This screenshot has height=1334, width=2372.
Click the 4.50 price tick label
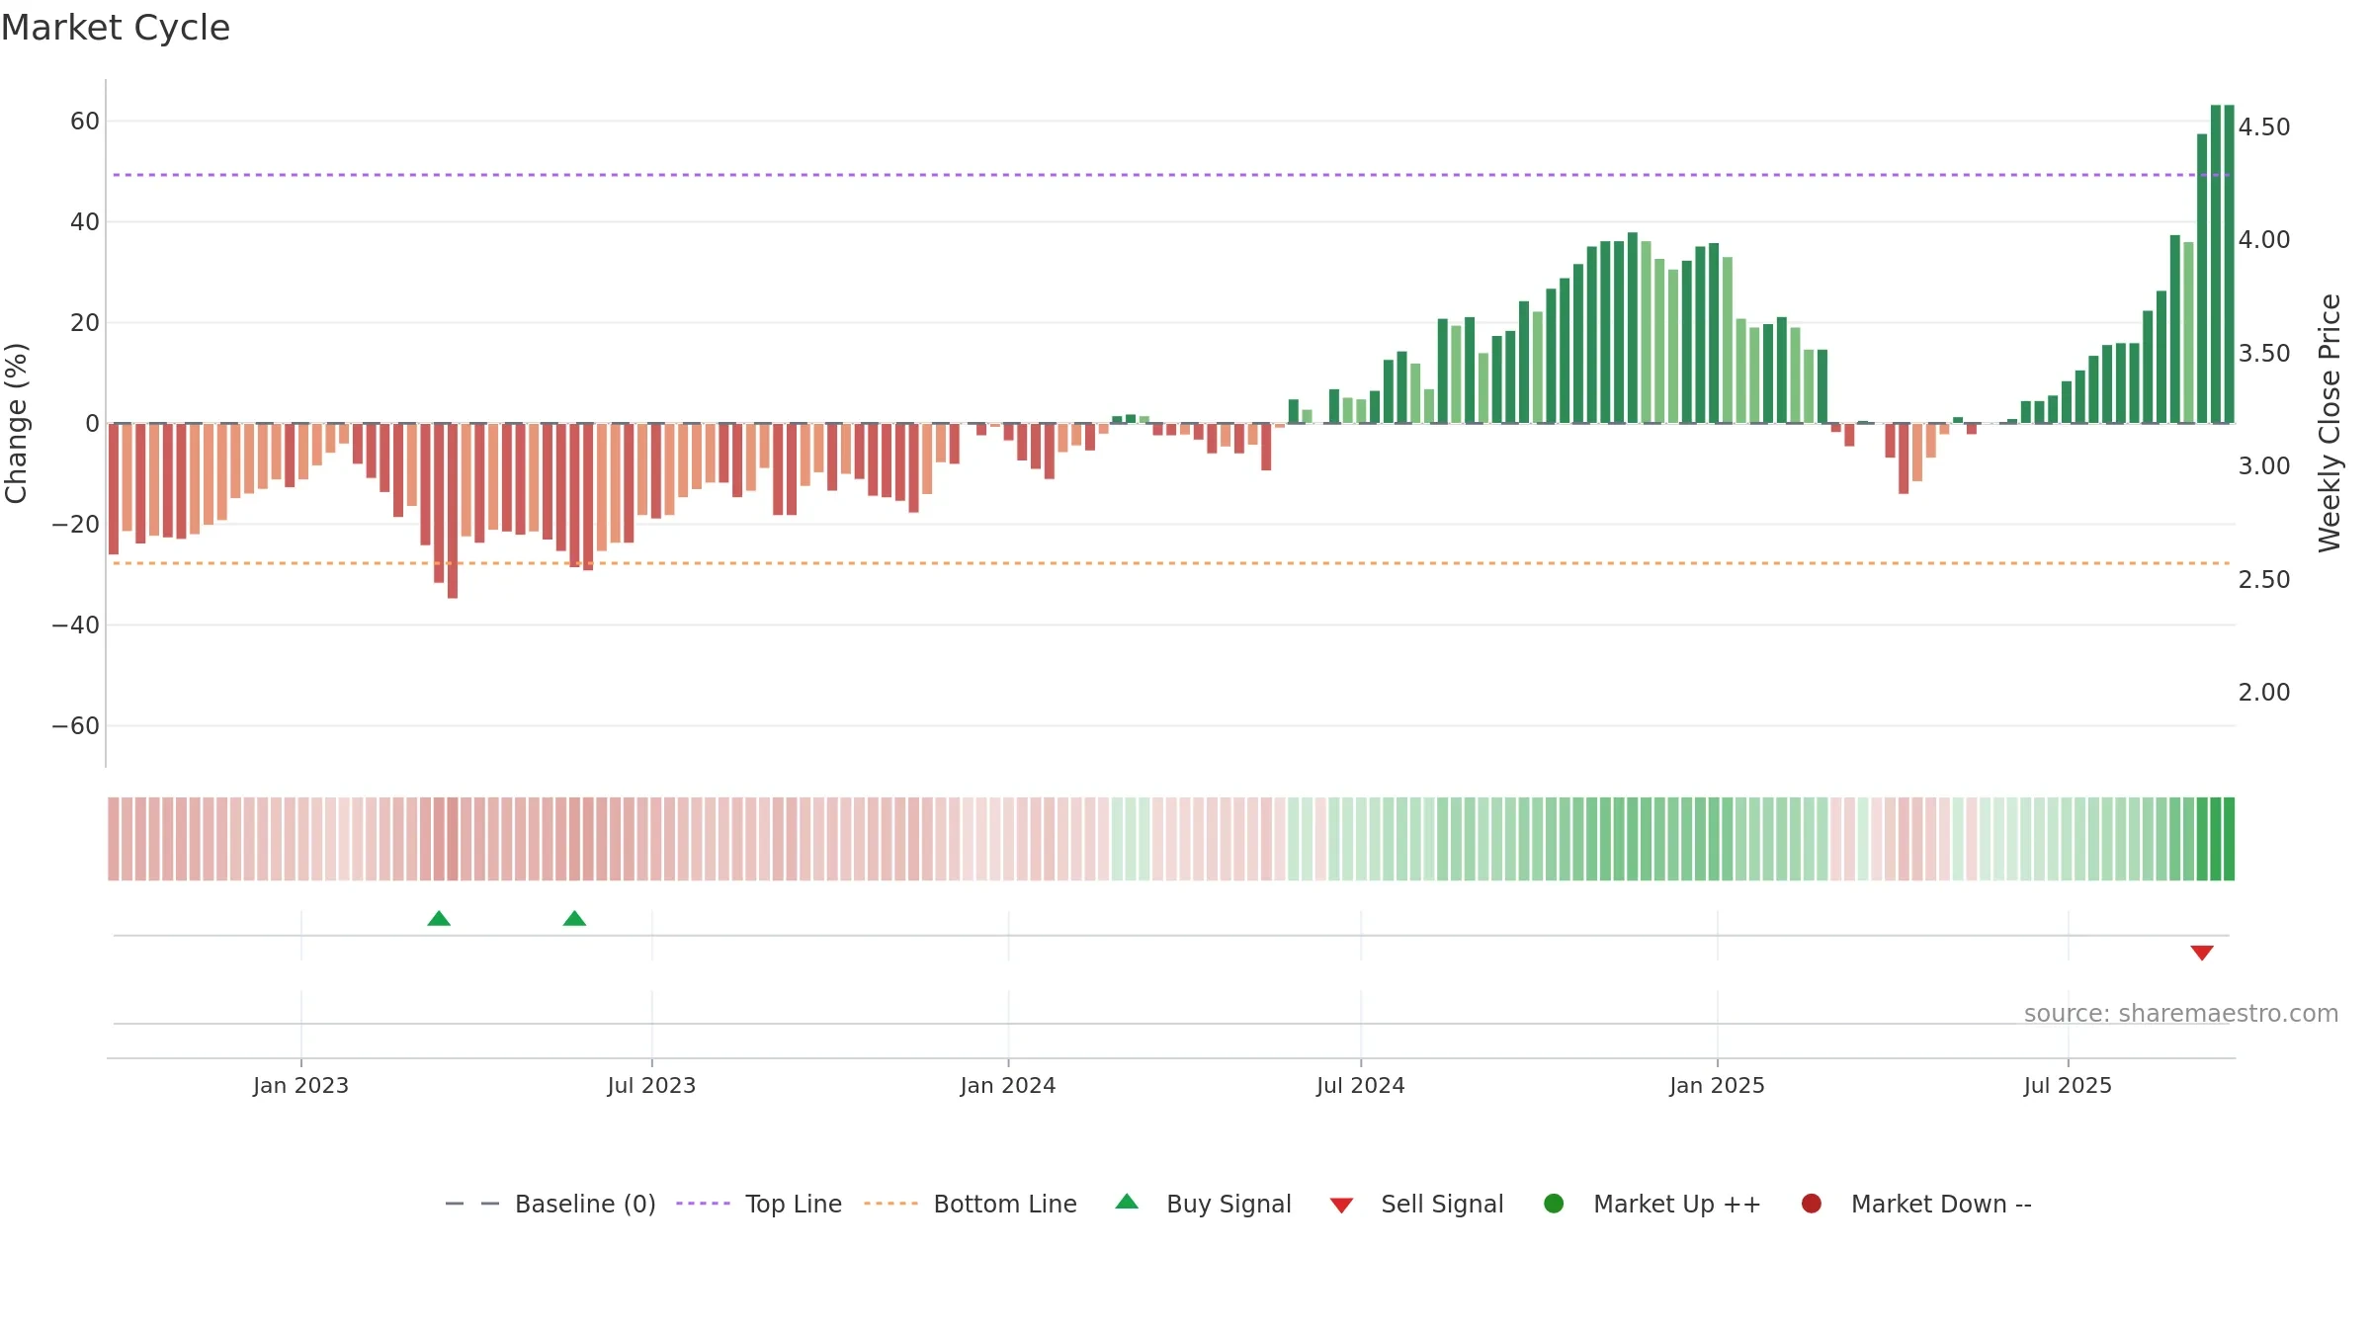coord(2264,127)
